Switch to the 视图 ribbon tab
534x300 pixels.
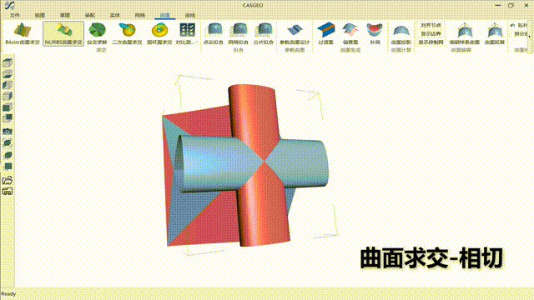40,15
